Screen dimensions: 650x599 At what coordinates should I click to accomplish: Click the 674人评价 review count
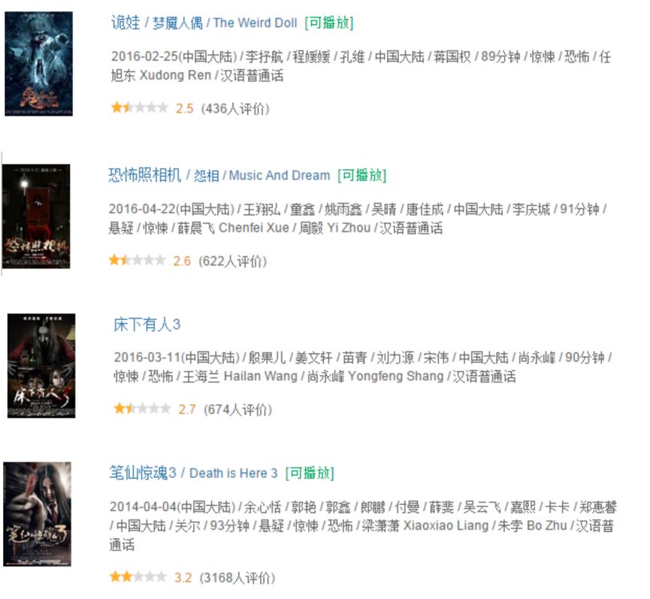(x=238, y=410)
